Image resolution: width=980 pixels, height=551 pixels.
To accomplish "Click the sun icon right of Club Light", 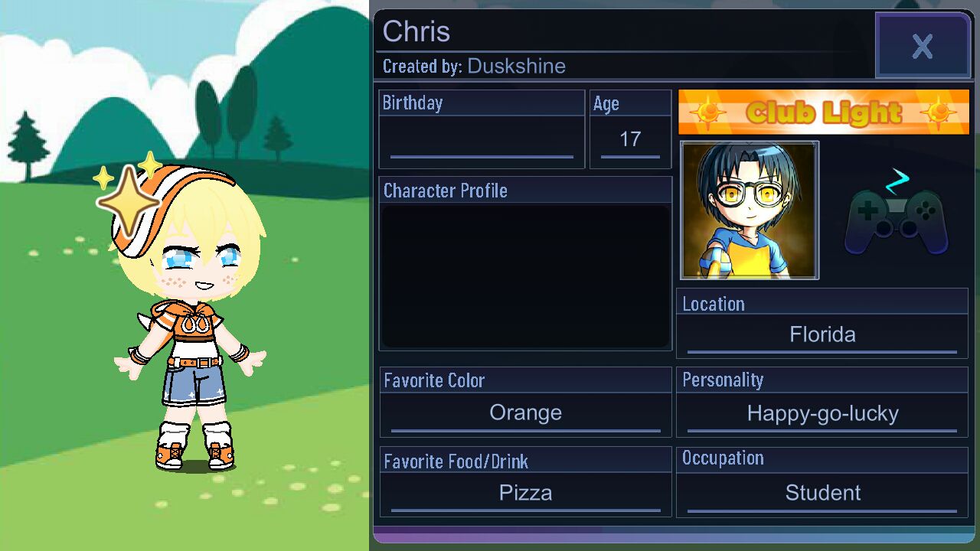I will (x=939, y=113).
